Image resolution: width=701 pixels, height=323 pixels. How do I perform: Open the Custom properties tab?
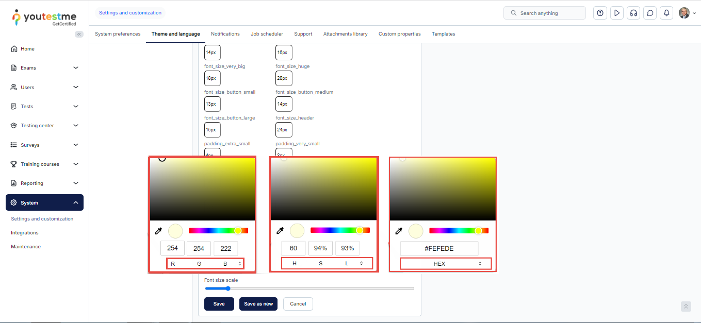(399, 34)
